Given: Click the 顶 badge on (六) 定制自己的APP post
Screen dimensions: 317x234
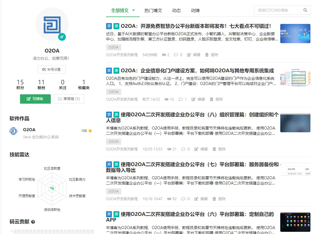Looking at the screenshot, I should [109, 214].
